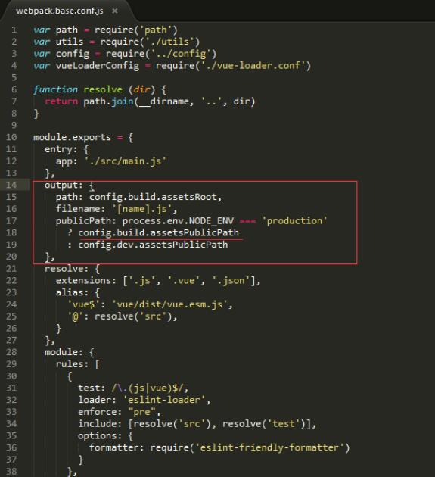Click line number 28 beside module
Viewport: 435px width, 477px height.
[x=11, y=352]
